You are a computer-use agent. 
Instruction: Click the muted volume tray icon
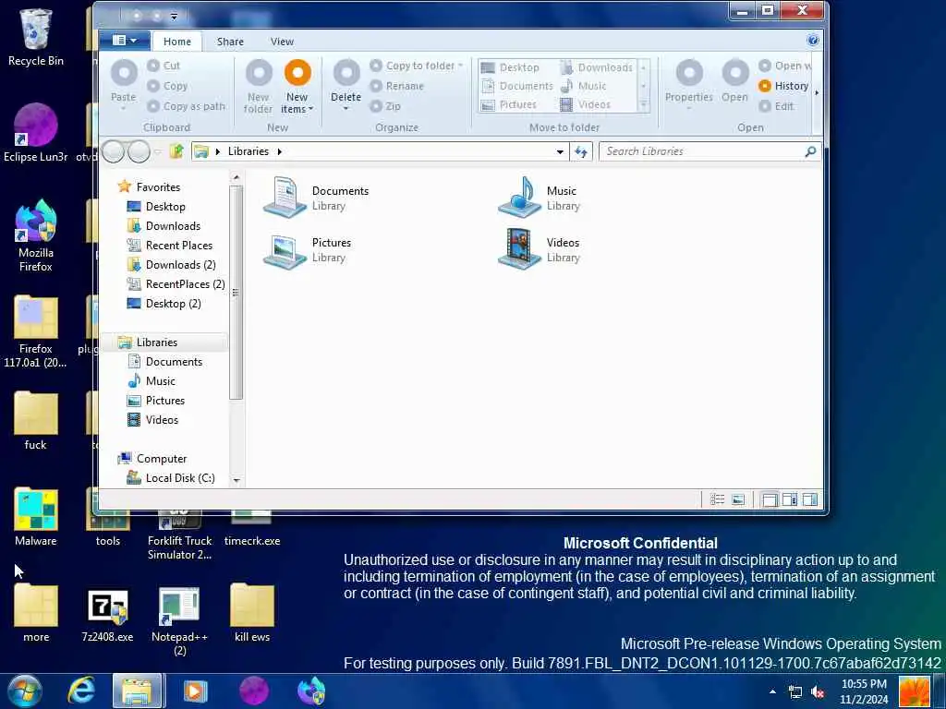819,691
